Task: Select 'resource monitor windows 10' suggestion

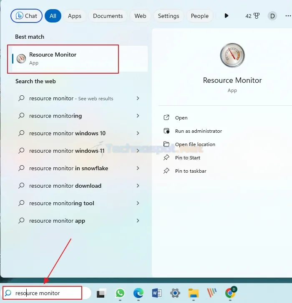Action: click(x=79, y=133)
